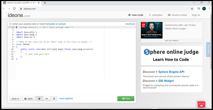Screen dimensions: 213x110
Task: Click the line 1 package comment text
Action: tap(45, 27)
